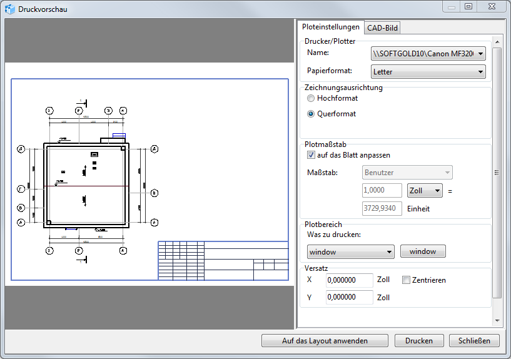This screenshot has width=511, height=359.
Task: Expand the Papierformat Letter dropdown
Action: 428,72
